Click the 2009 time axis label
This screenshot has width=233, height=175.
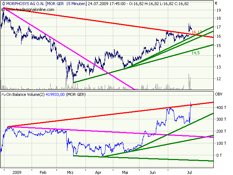coord(17,172)
